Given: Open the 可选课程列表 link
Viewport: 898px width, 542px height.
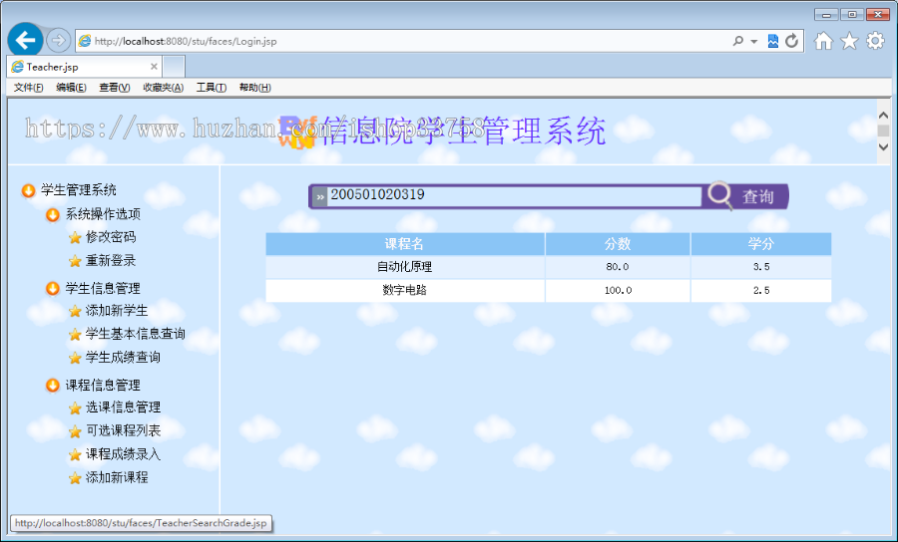Looking at the screenshot, I should 123,430.
